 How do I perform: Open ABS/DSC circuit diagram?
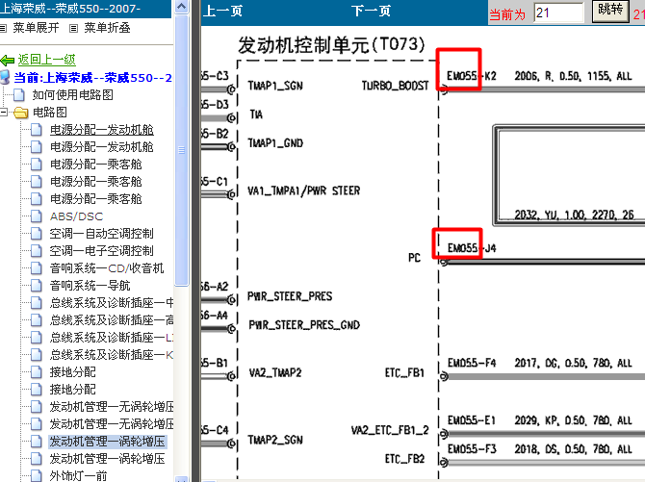coord(76,216)
